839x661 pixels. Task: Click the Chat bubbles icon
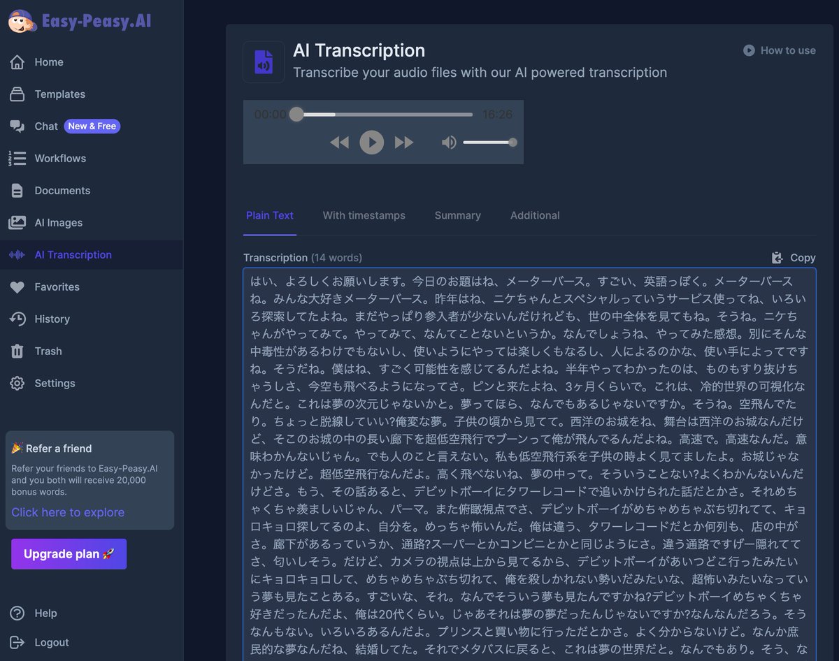pyautogui.click(x=17, y=126)
